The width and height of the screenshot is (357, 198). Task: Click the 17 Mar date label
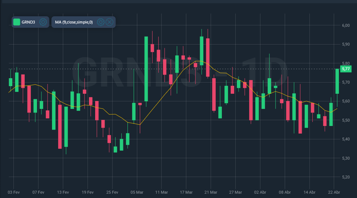pyautogui.click(x=186, y=192)
